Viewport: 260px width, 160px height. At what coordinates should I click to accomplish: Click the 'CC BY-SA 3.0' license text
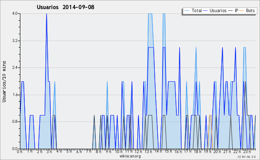pyautogui.click(x=247, y=157)
